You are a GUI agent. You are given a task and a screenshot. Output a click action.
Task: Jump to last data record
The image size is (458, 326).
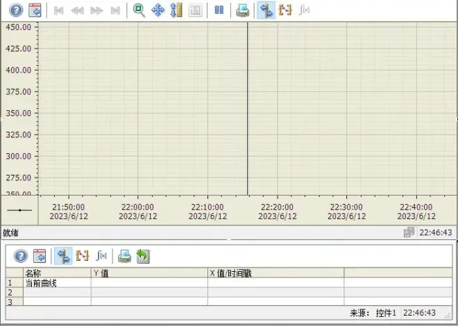point(115,11)
